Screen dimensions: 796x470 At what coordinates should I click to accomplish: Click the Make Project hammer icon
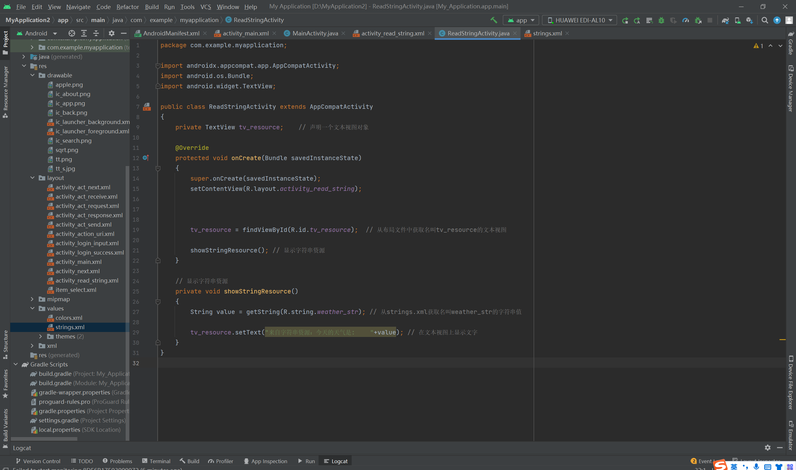pos(493,20)
